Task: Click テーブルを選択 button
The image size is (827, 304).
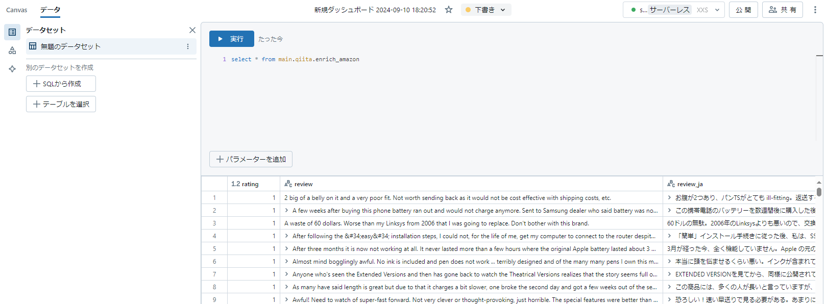Action: pos(61,104)
